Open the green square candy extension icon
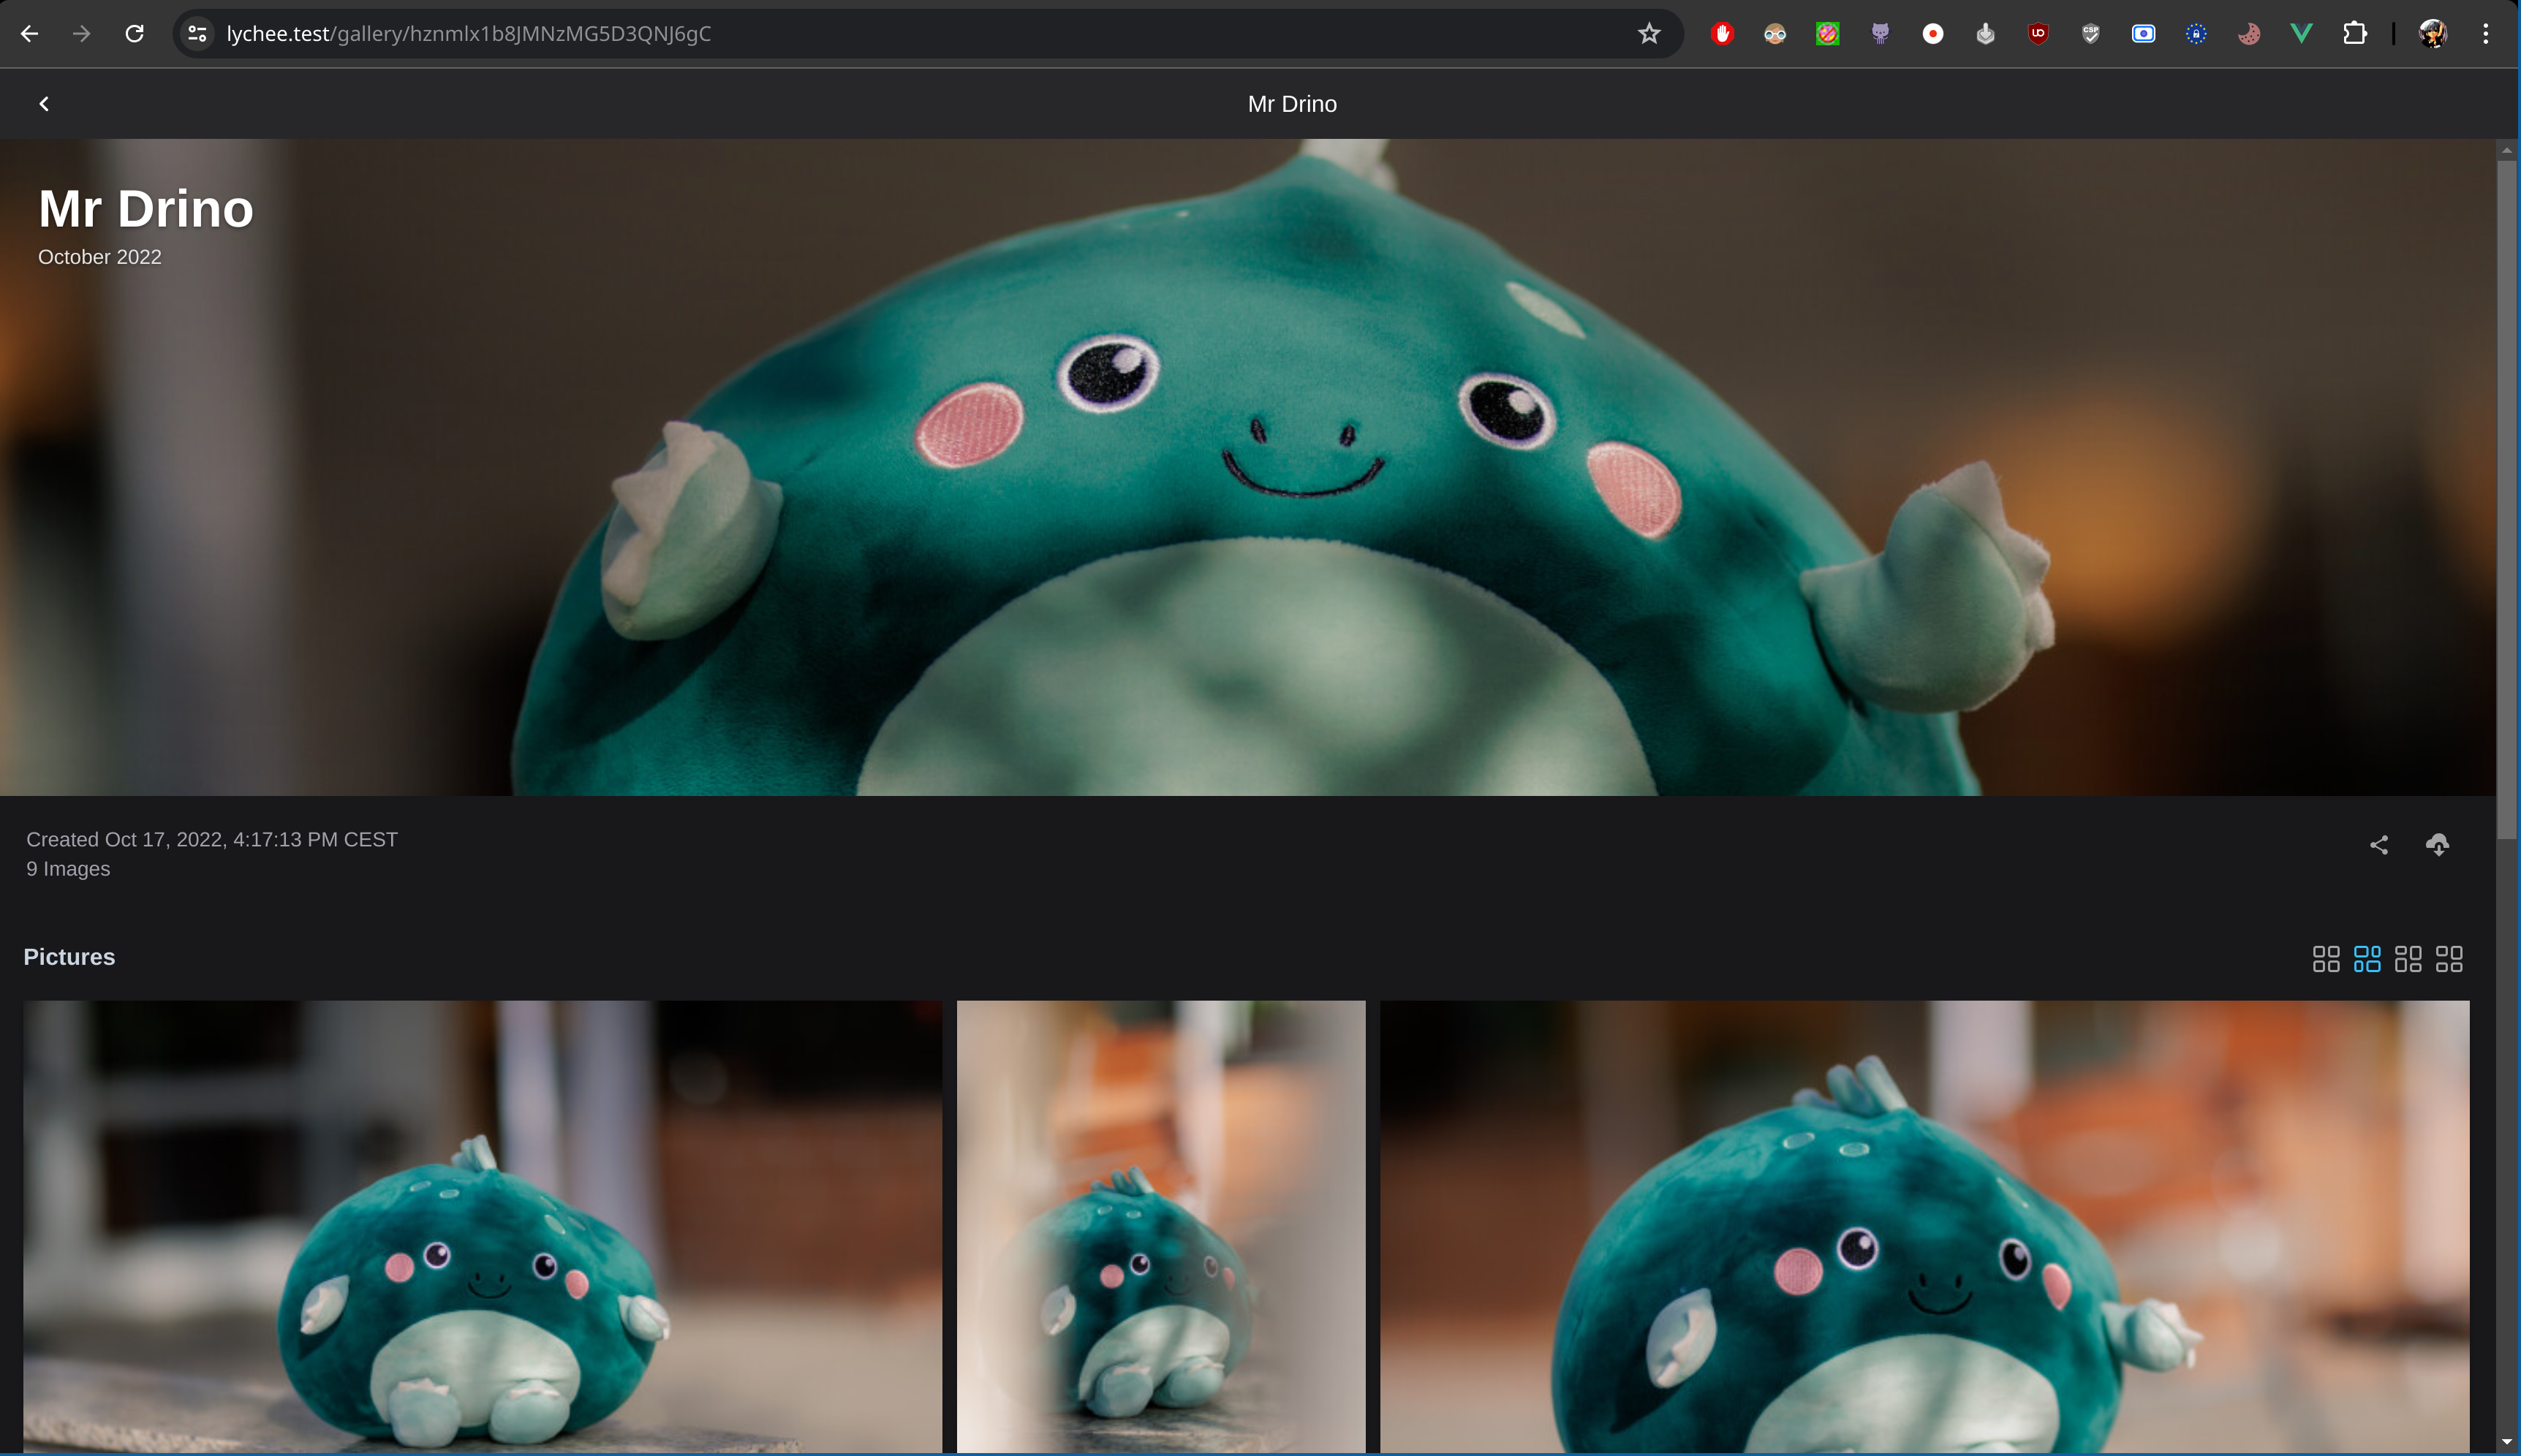Image resolution: width=2521 pixels, height=1456 pixels. pyautogui.click(x=1827, y=34)
